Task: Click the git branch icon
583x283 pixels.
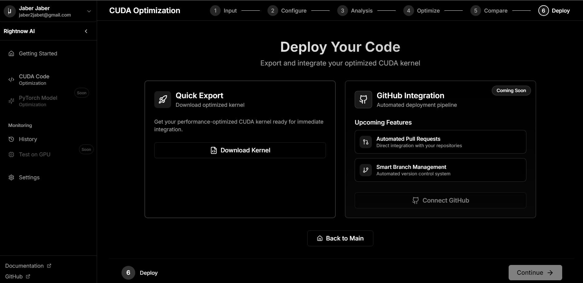Action: click(x=366, y=170)
